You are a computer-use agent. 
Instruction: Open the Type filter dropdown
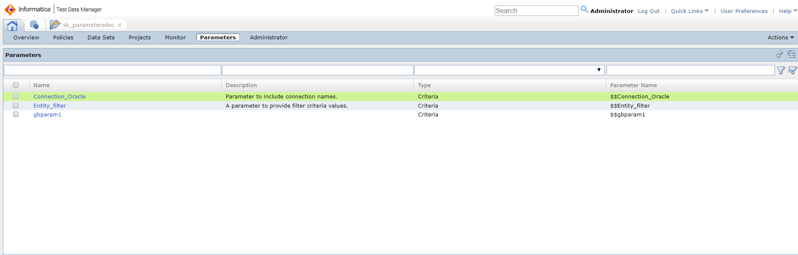(509, 70)
